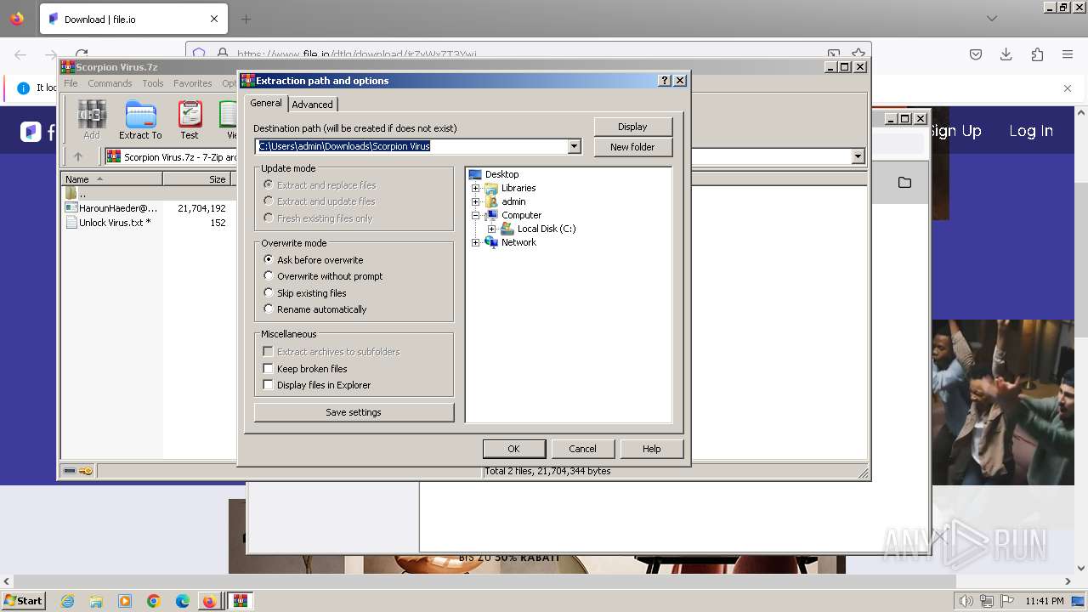The image size is (1088, 612).
Task: Click Log In link on file.io
Action: 1030,130
